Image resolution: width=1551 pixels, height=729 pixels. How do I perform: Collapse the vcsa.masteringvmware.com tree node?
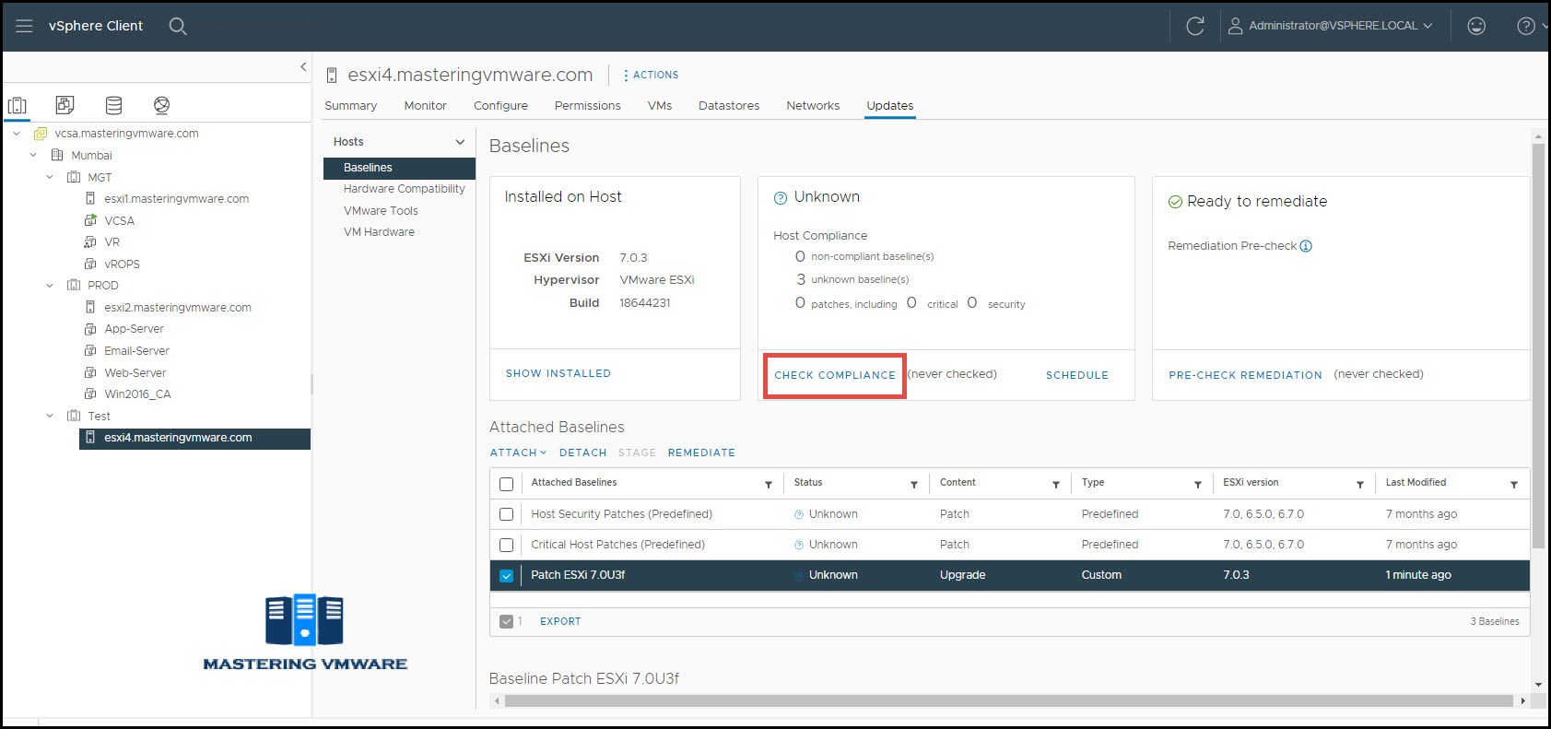pos(17,134)
